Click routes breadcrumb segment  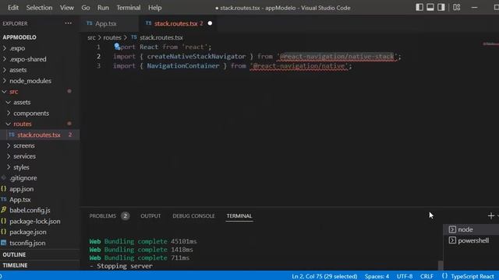click(112, 37)
